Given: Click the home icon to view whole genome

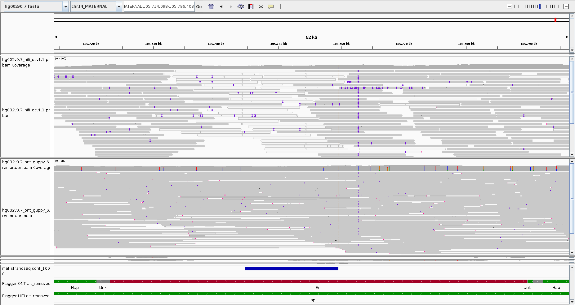Looking at the screenshot, I should (211, 6).
